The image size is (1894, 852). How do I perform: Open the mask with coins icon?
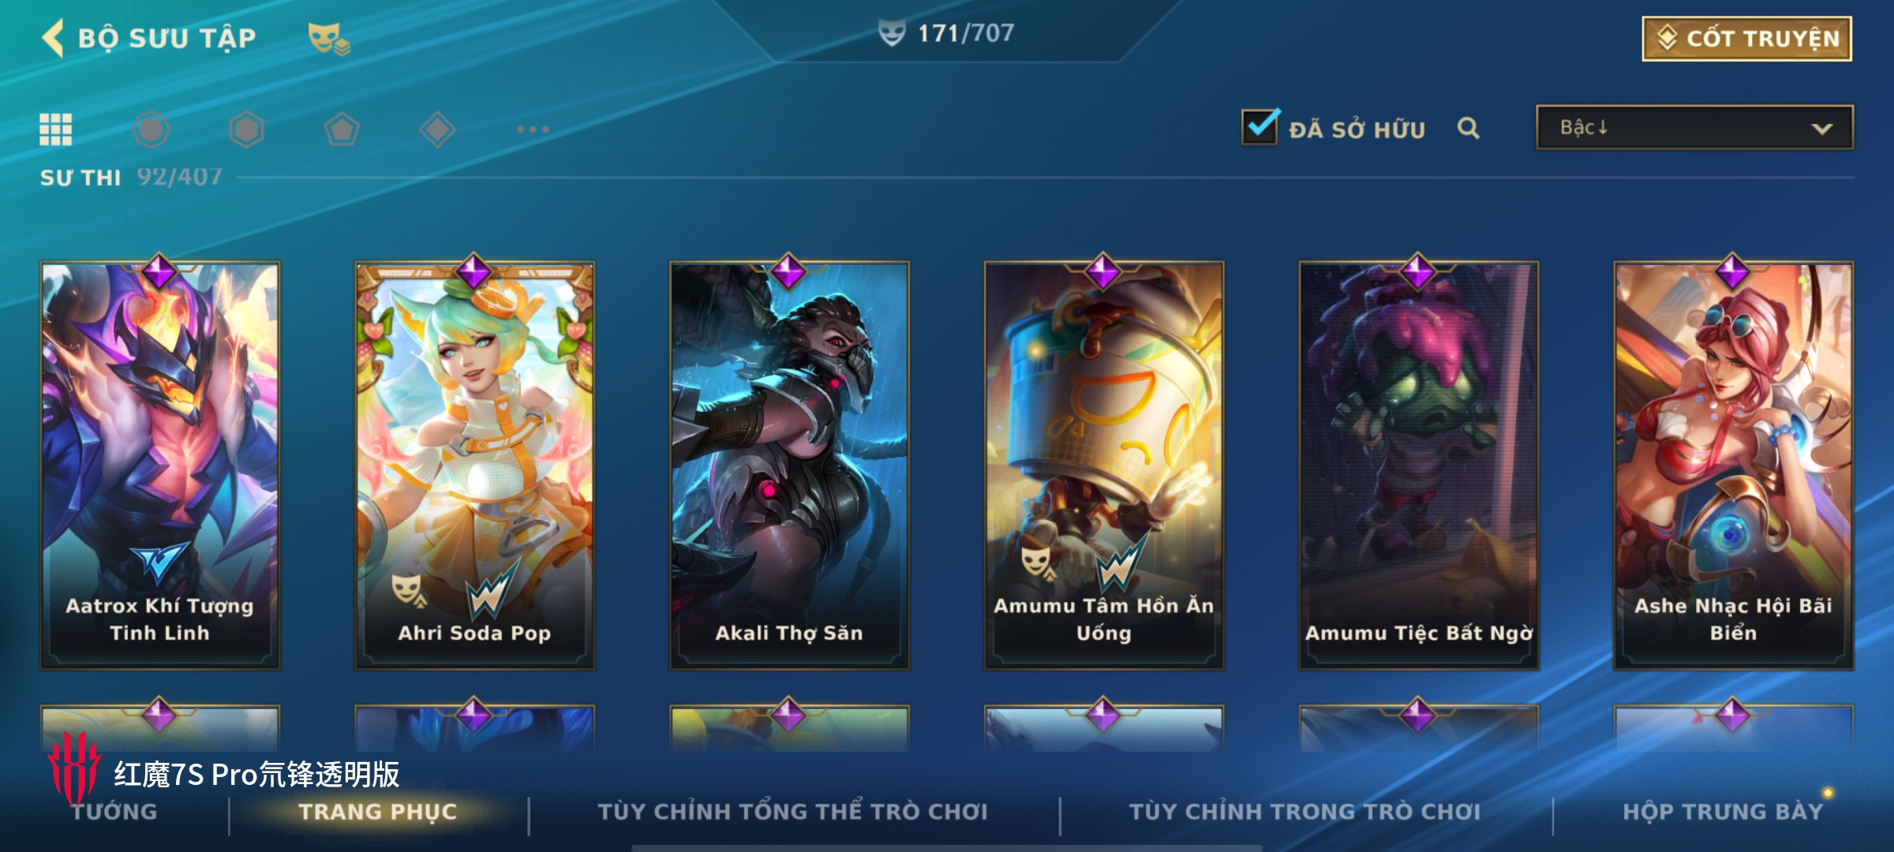(x=328, y=38)
